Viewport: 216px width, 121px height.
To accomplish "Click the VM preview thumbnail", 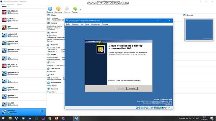I will [199, 30].
